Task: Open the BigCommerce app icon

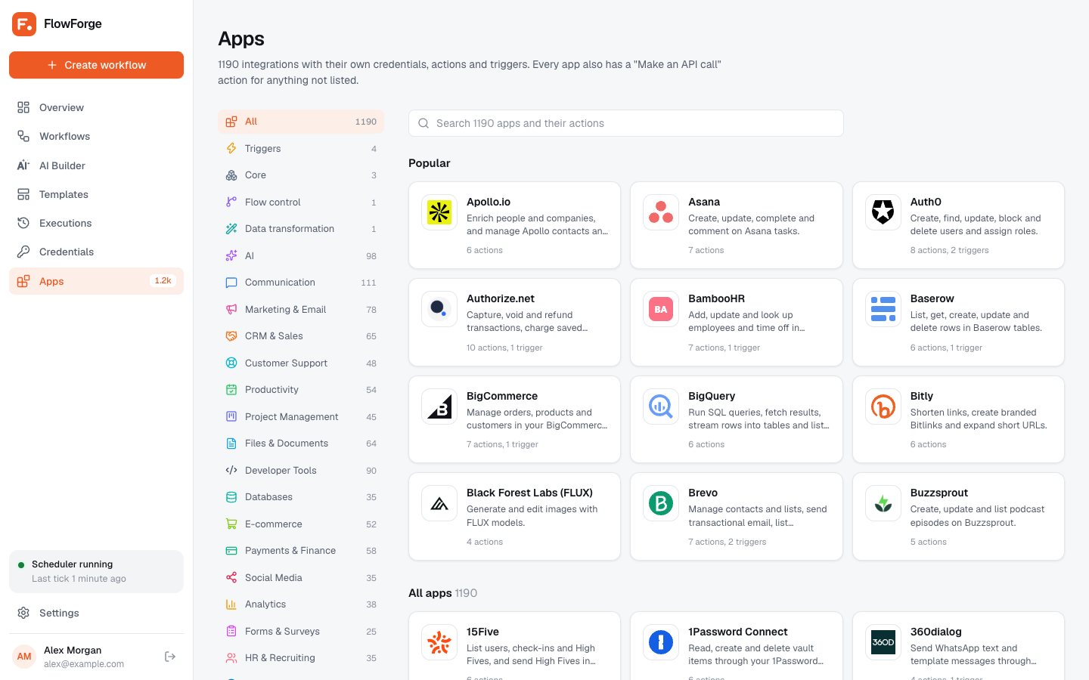Action: click(439, 406)
